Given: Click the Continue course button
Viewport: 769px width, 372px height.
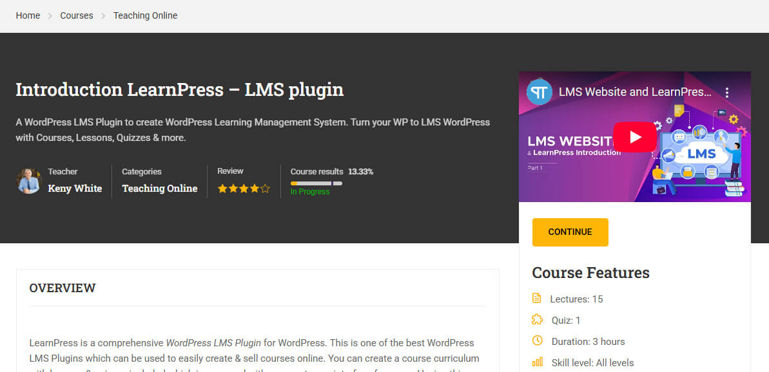Looking at the screenshot, I should point(570,232).
